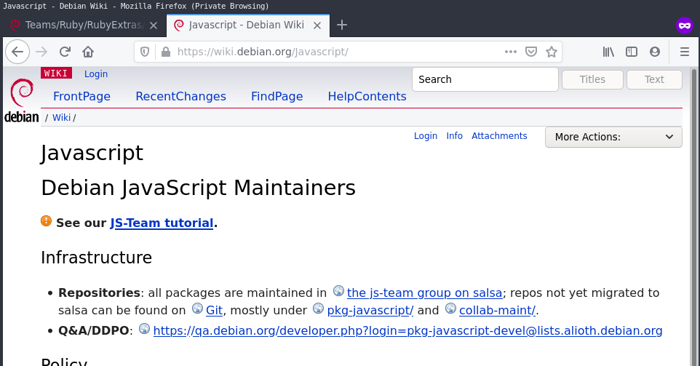The width and height of the screenshot is (700, 366).
Task: Open the collab-maint/ link
Action: click(x=497, y=310)
